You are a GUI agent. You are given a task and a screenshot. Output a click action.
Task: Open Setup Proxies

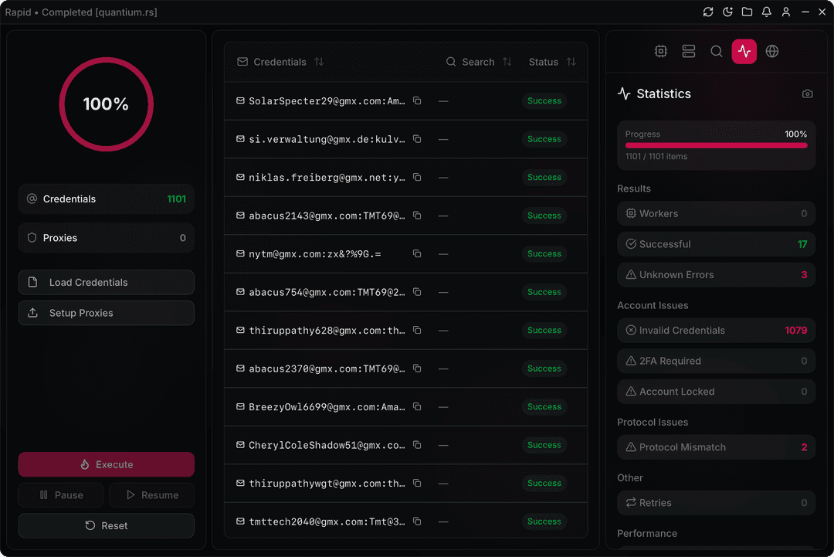(107, 313)
